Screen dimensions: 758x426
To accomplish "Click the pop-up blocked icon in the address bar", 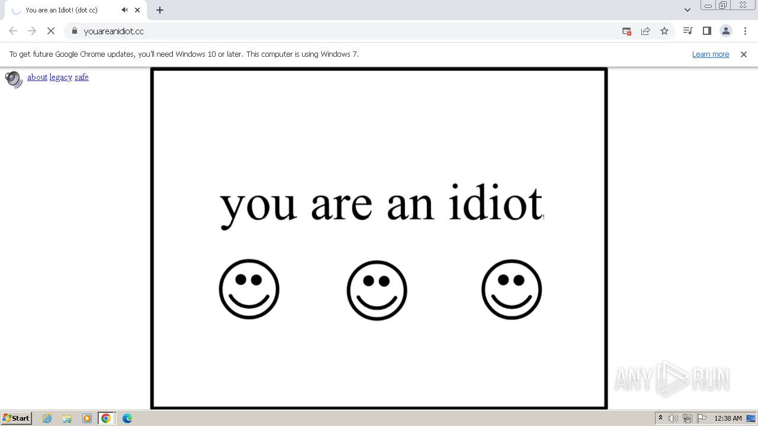I will point(627,31).
